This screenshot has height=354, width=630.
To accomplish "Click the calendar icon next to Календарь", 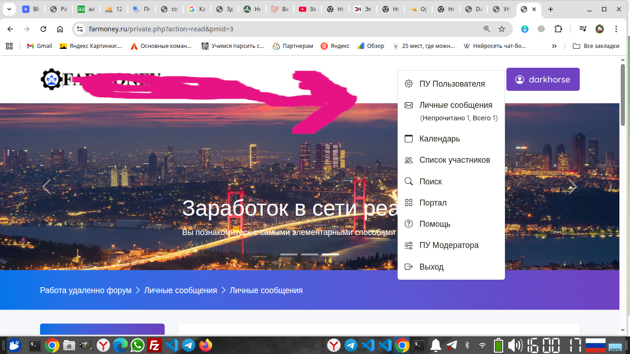I will [409, 139].
